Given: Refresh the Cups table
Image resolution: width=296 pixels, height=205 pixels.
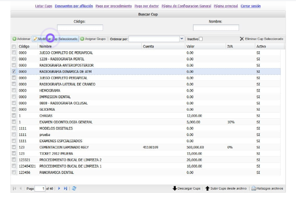Looking at the screenshot, I should (74, 189).
